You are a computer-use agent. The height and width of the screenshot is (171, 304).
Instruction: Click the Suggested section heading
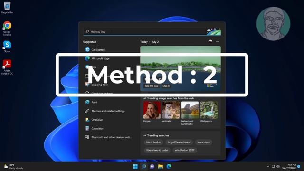[x=89, y=42]
